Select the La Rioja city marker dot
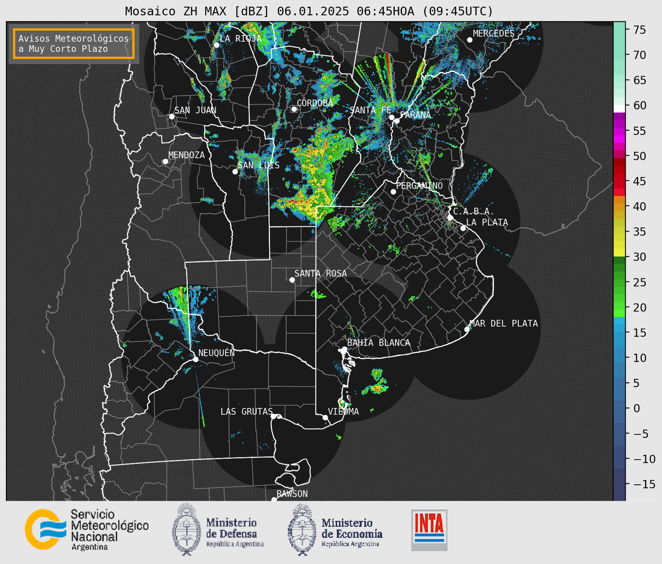The height and width of the screenshot is (564, 662). point(216,45)
